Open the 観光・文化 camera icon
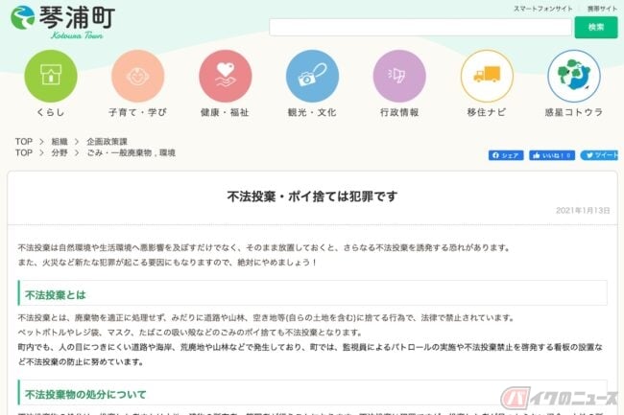624x415 pixels. (x=312, y=76)
